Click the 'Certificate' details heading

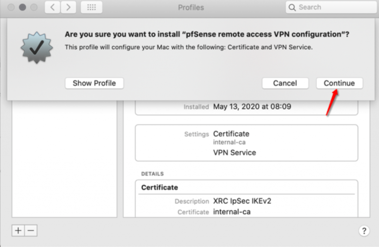pos(160,187)
